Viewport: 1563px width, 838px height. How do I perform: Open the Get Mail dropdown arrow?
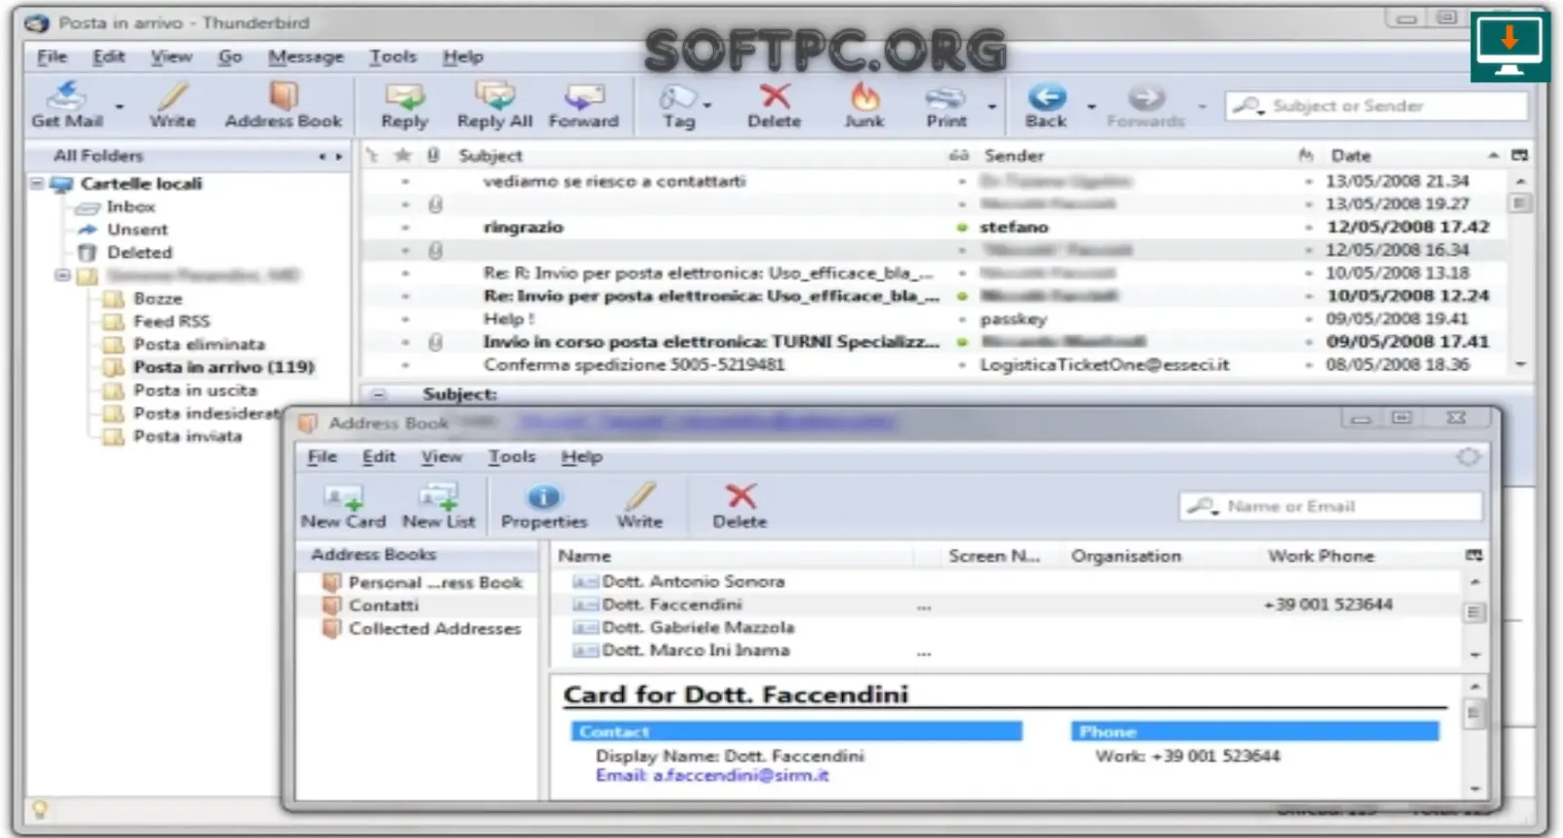click(x=120, y=105)
